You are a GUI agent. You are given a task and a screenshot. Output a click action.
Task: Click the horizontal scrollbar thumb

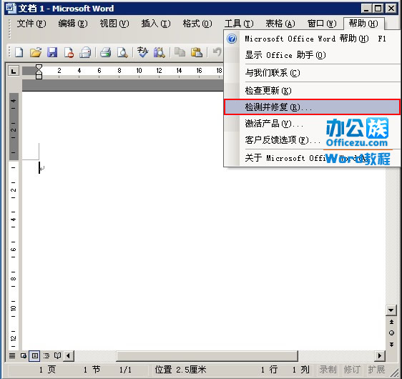pos(207,355)
